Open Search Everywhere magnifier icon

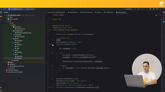point(160,9)
